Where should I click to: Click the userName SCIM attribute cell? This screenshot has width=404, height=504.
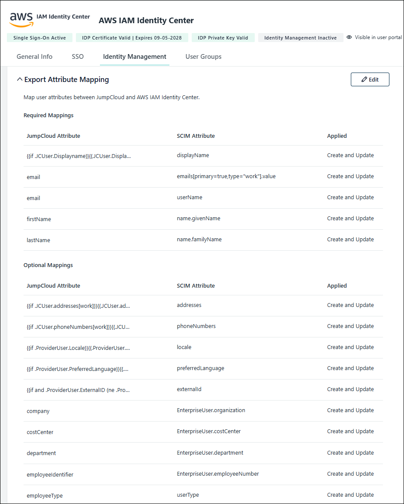pyautogui.click(x=190, y=197)
